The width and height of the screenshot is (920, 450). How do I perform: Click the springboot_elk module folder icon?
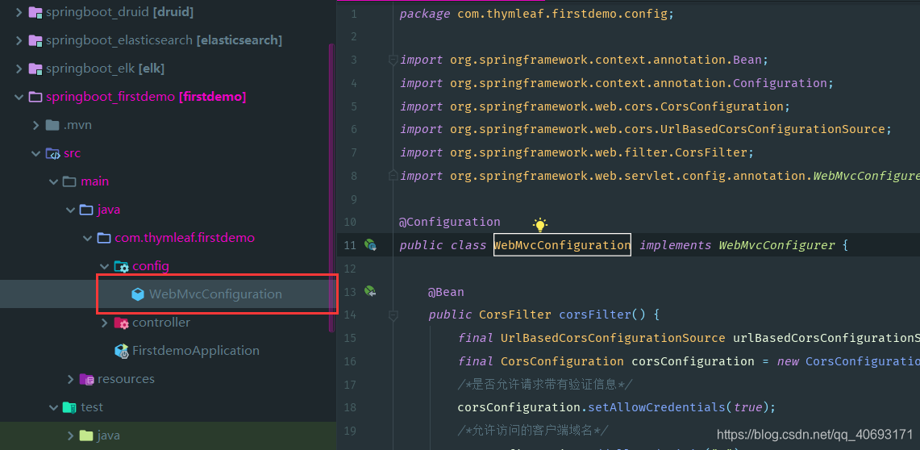click(35, 69)
